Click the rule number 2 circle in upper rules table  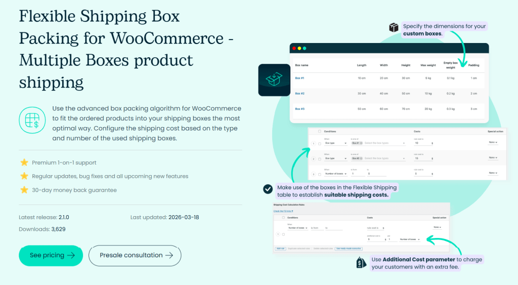[x=314, y=159]
